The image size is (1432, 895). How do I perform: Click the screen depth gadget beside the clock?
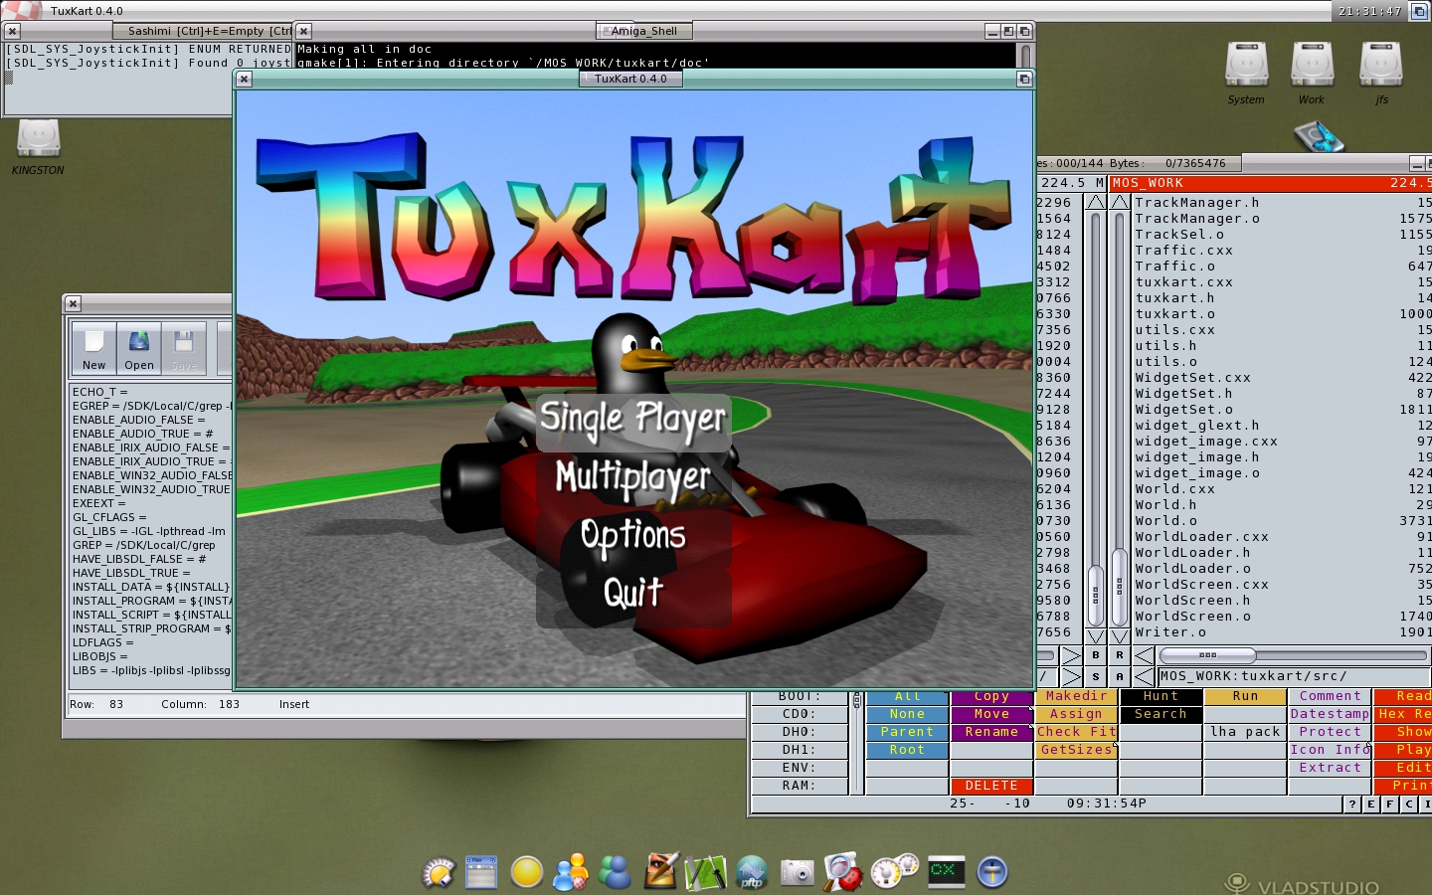[x=1419, y=11]
